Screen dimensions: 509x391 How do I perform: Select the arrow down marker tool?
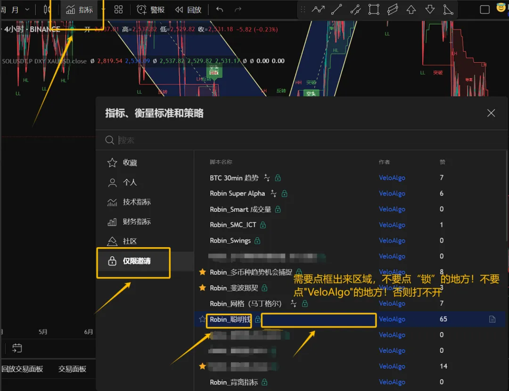[430, 9]
